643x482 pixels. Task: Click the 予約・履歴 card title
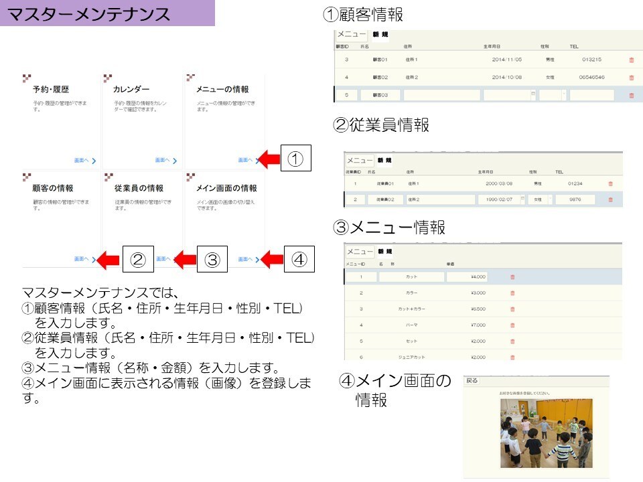click(x=51, y=89)
